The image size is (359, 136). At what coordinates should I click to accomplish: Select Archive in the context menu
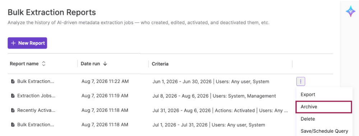[x=323, y=107]
